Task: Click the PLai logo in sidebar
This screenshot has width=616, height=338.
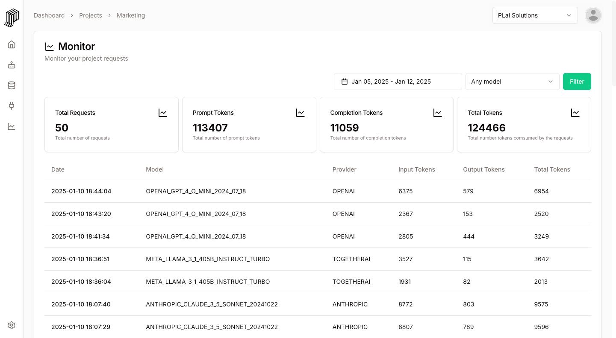Action: click(12, 17)
